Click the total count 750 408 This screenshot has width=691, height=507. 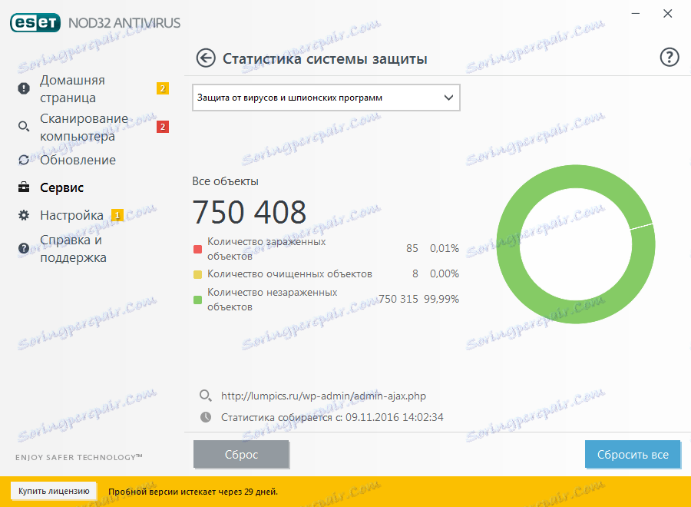pos(250,212)
